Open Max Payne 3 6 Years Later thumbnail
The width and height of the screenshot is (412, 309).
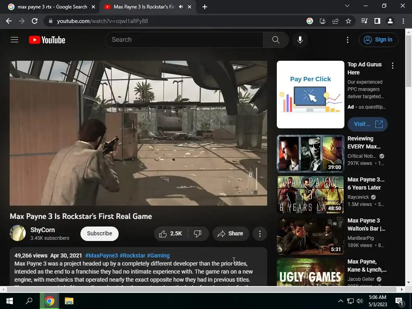[x=310, y=195]
